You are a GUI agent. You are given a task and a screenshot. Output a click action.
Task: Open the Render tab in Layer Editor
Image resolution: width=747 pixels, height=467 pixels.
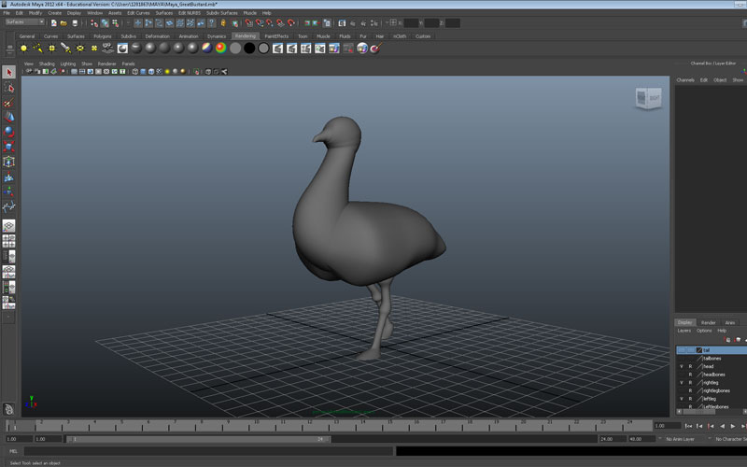click(709, 322)
